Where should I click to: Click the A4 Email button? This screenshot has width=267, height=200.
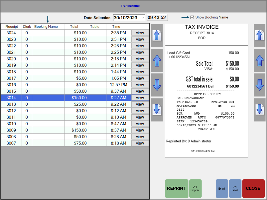235,189
